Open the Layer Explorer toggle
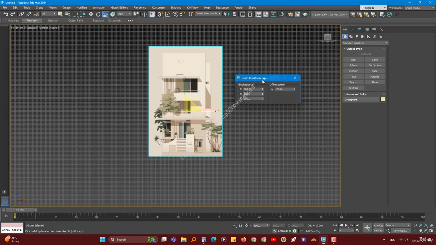This screenshot has height=245, width=436. (x=250, y=14)
